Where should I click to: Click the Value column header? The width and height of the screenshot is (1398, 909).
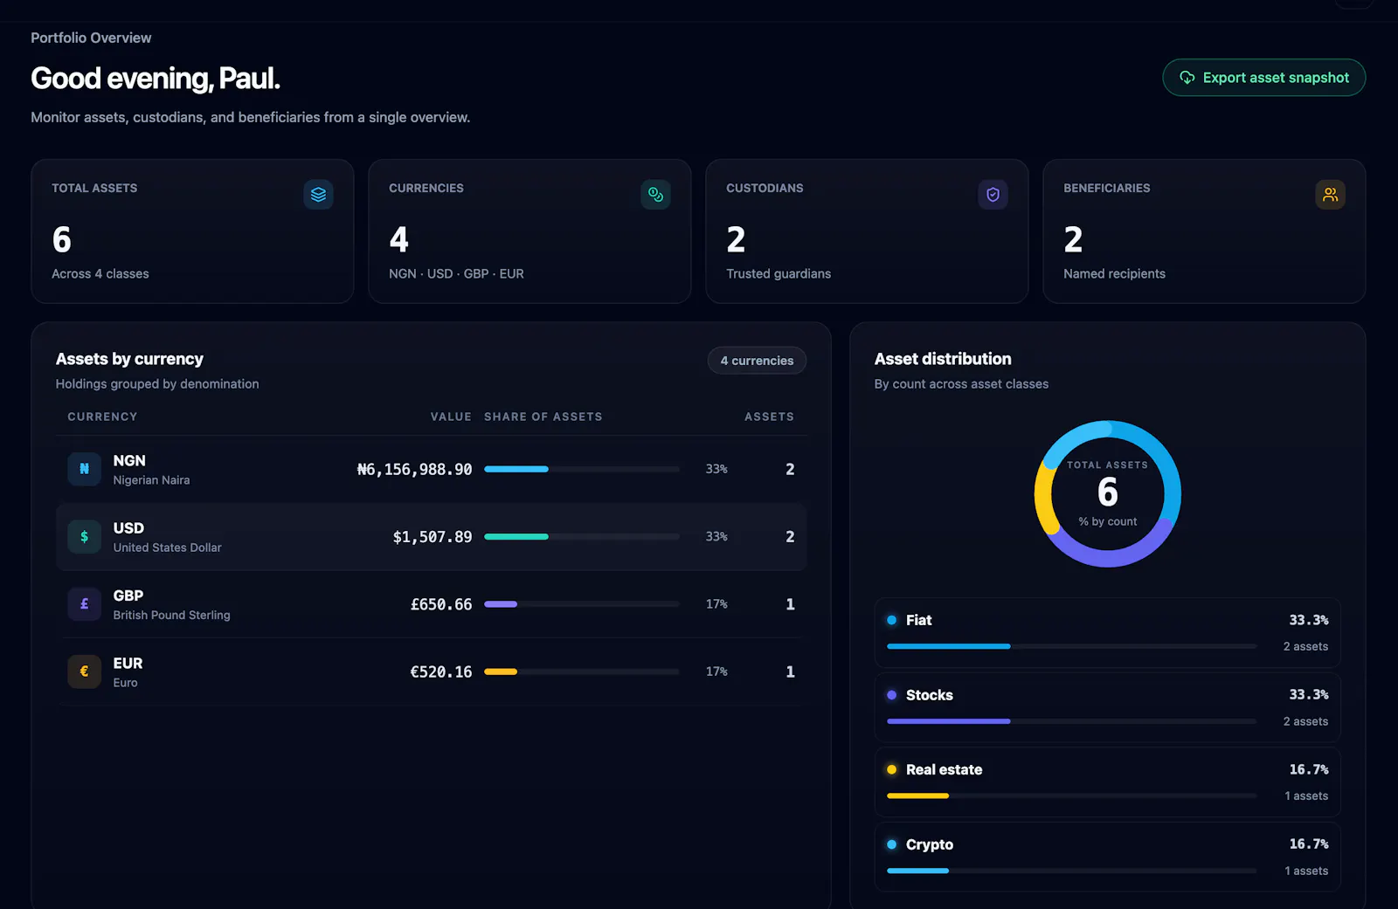451,417
